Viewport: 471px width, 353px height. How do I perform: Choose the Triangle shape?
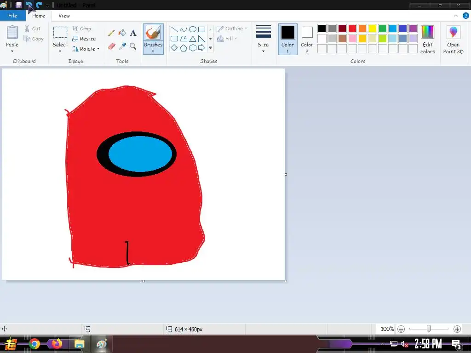[193, 39]
